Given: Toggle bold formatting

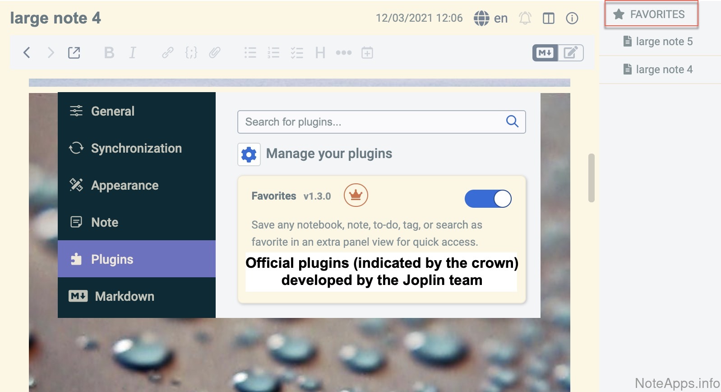Looking at the screenshot, I should (109, 53).
